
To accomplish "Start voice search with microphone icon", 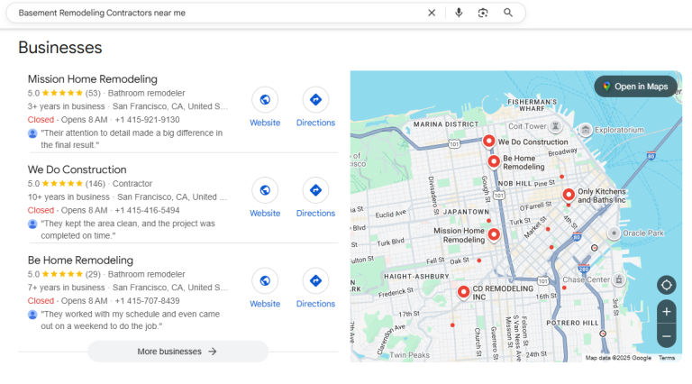I will pyautogui.click(x=459, y=13).
